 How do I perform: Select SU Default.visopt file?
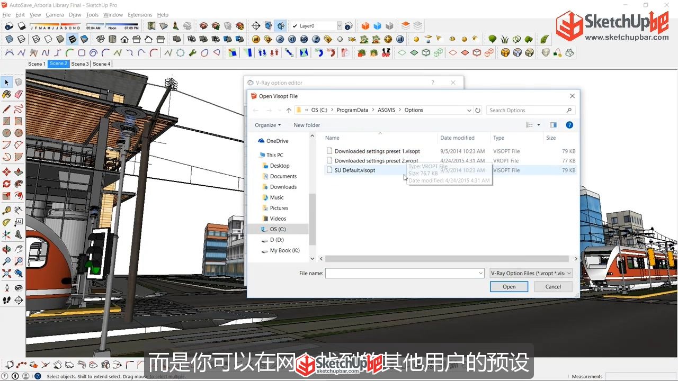tap(355, 170)
